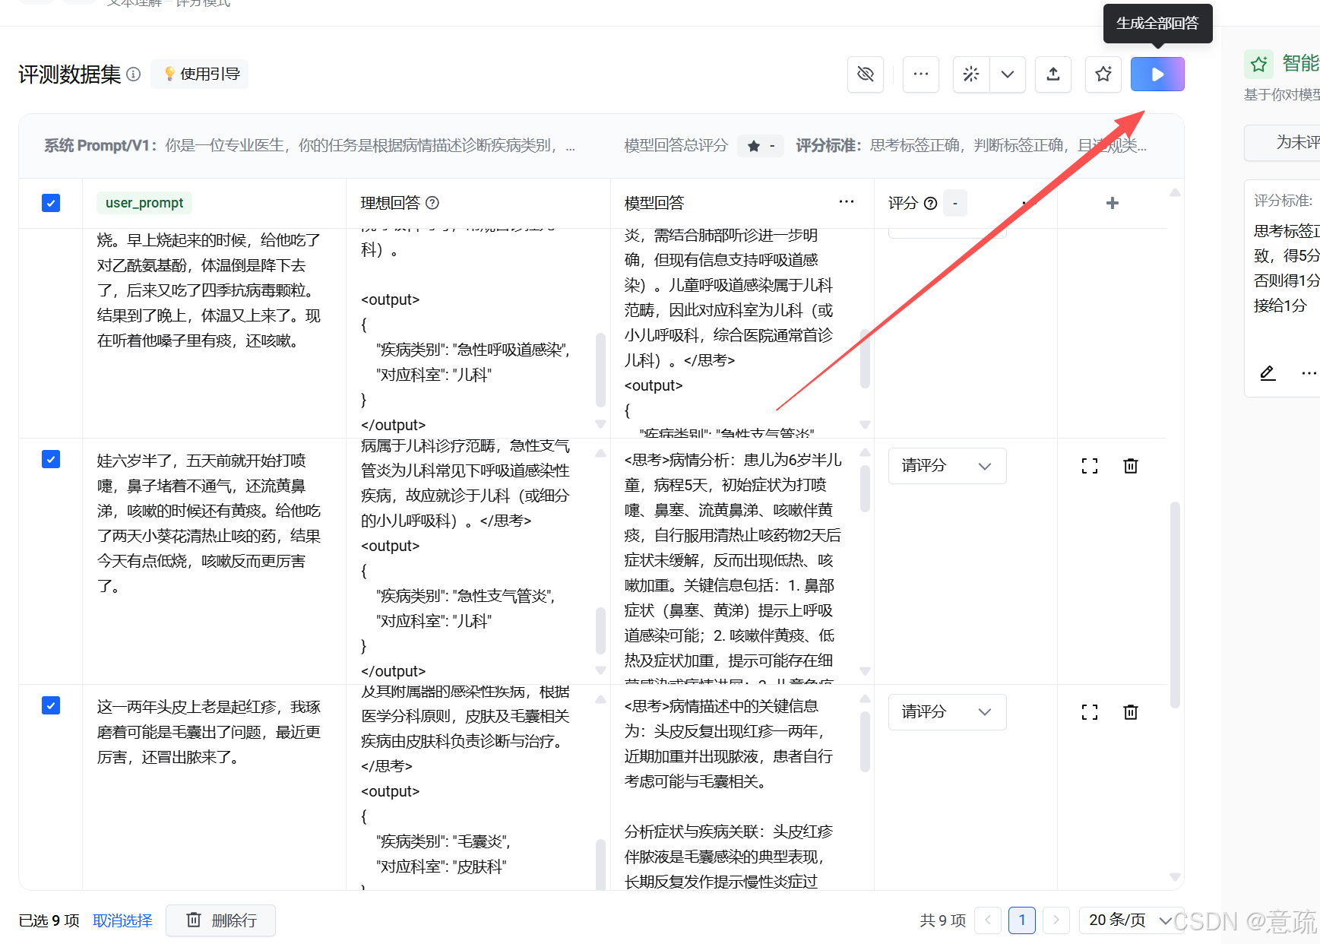Screen dimensions: 1320x944
Task: Click the delete trash icon on the 娃六岁半了 row
Action: click(x=1130, y=465)
